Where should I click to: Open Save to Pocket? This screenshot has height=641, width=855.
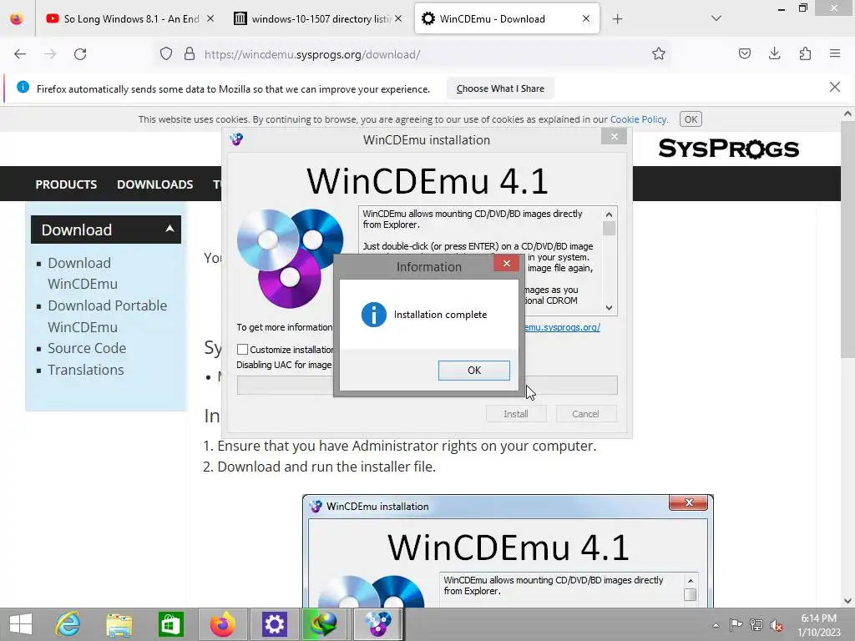point(745,53)
